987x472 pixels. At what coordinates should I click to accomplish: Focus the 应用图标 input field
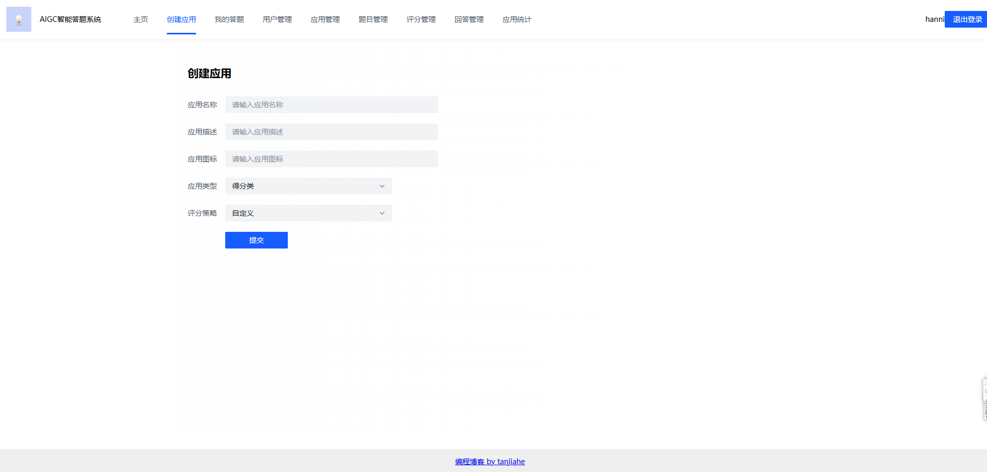[x=332, y=159]
